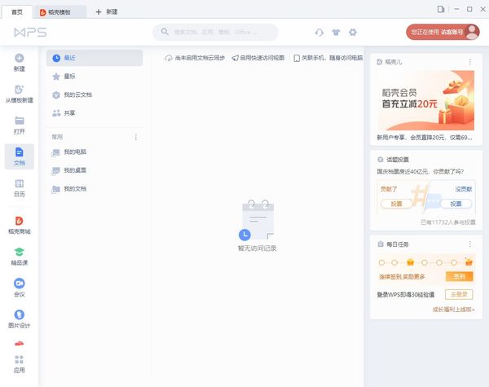Open 我的云文档
The height and width of the screenshot is (387, 489).
point(95,95)
